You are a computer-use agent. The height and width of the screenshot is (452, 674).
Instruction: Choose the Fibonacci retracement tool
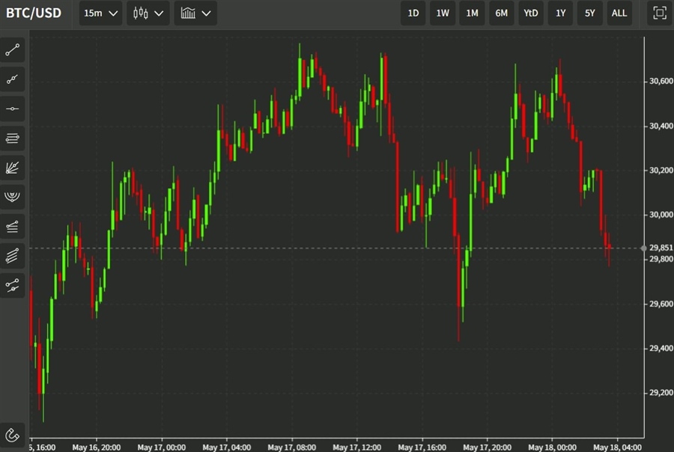point(13,138)
